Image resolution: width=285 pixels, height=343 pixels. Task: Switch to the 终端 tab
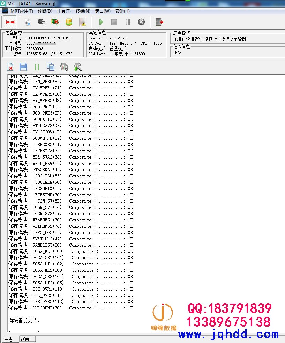click(x=27, y=339)
